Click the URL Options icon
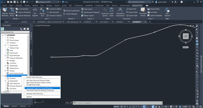The height and width of the screenshot is (108, 203). point(167,12)
